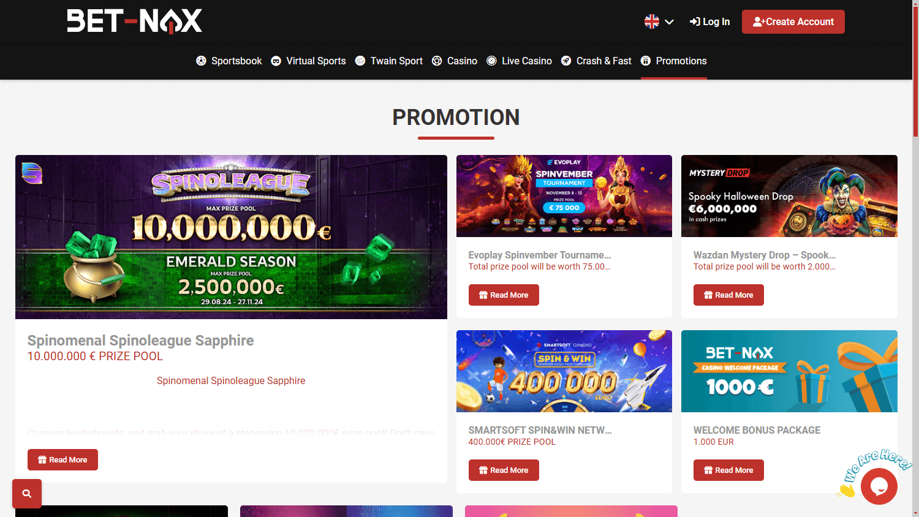Open the Spinoleague Emerald Season banner
Screen dimensions: 919x517
pos(231,237)
